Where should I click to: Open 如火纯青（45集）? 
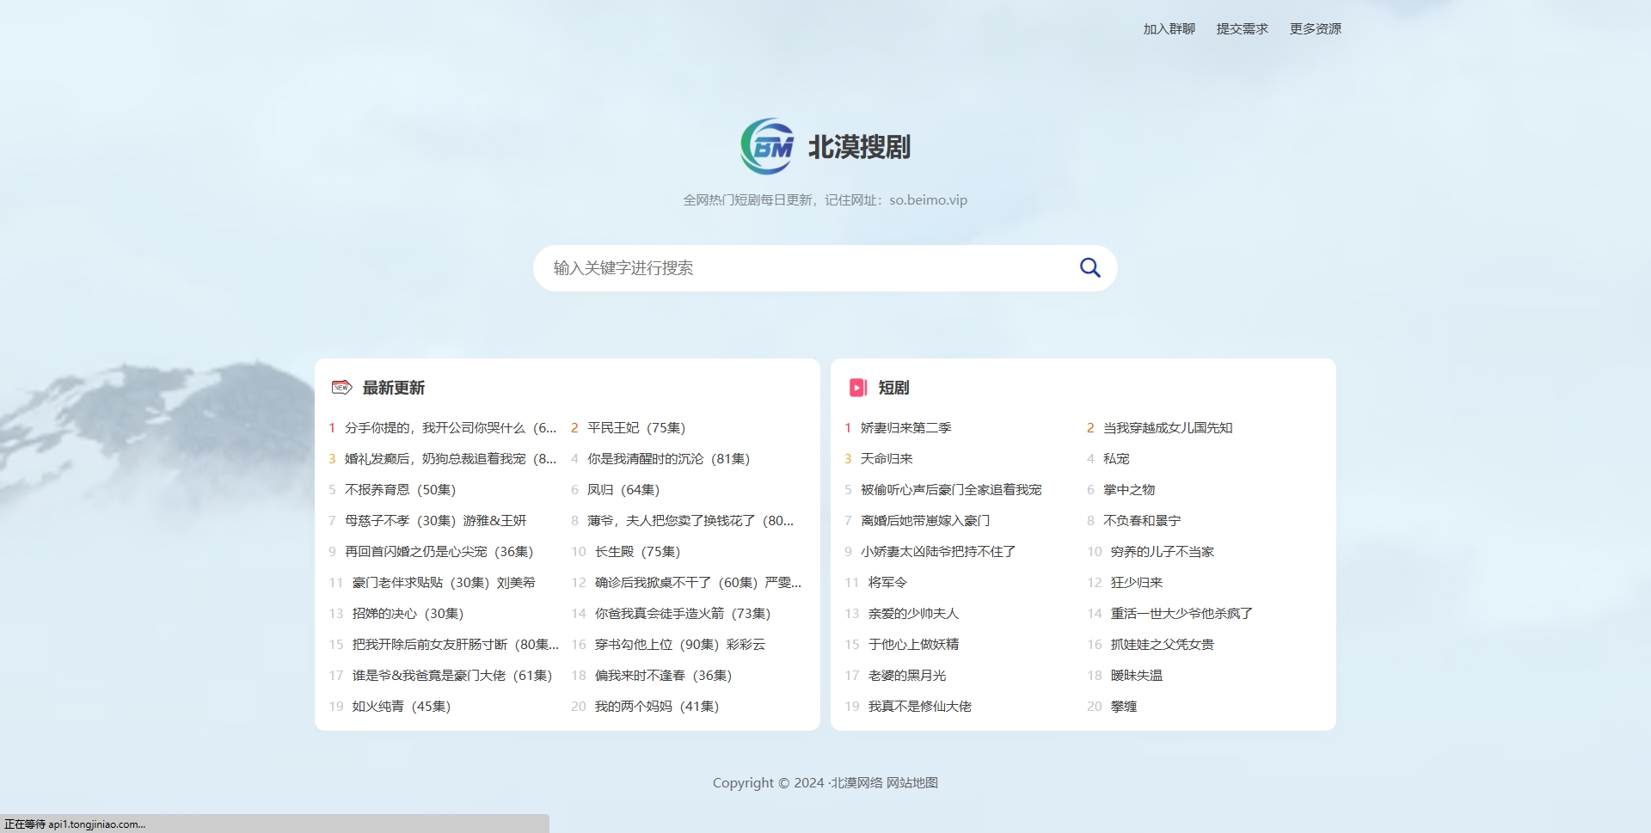(402, 706)
